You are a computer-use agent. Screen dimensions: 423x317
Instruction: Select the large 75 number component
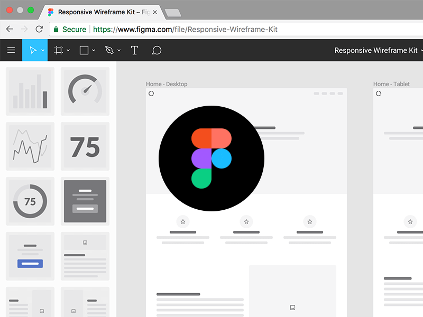click(85, 146)
